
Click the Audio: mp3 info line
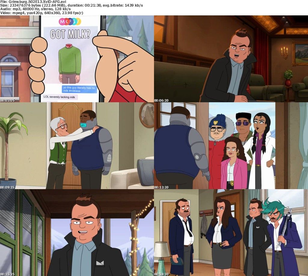[35, 9]
